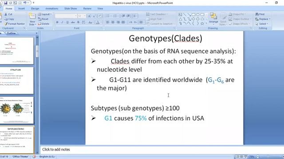
Task: Click the Undo arrow icon
Action: pyautogui.click(x=25, y=3)
